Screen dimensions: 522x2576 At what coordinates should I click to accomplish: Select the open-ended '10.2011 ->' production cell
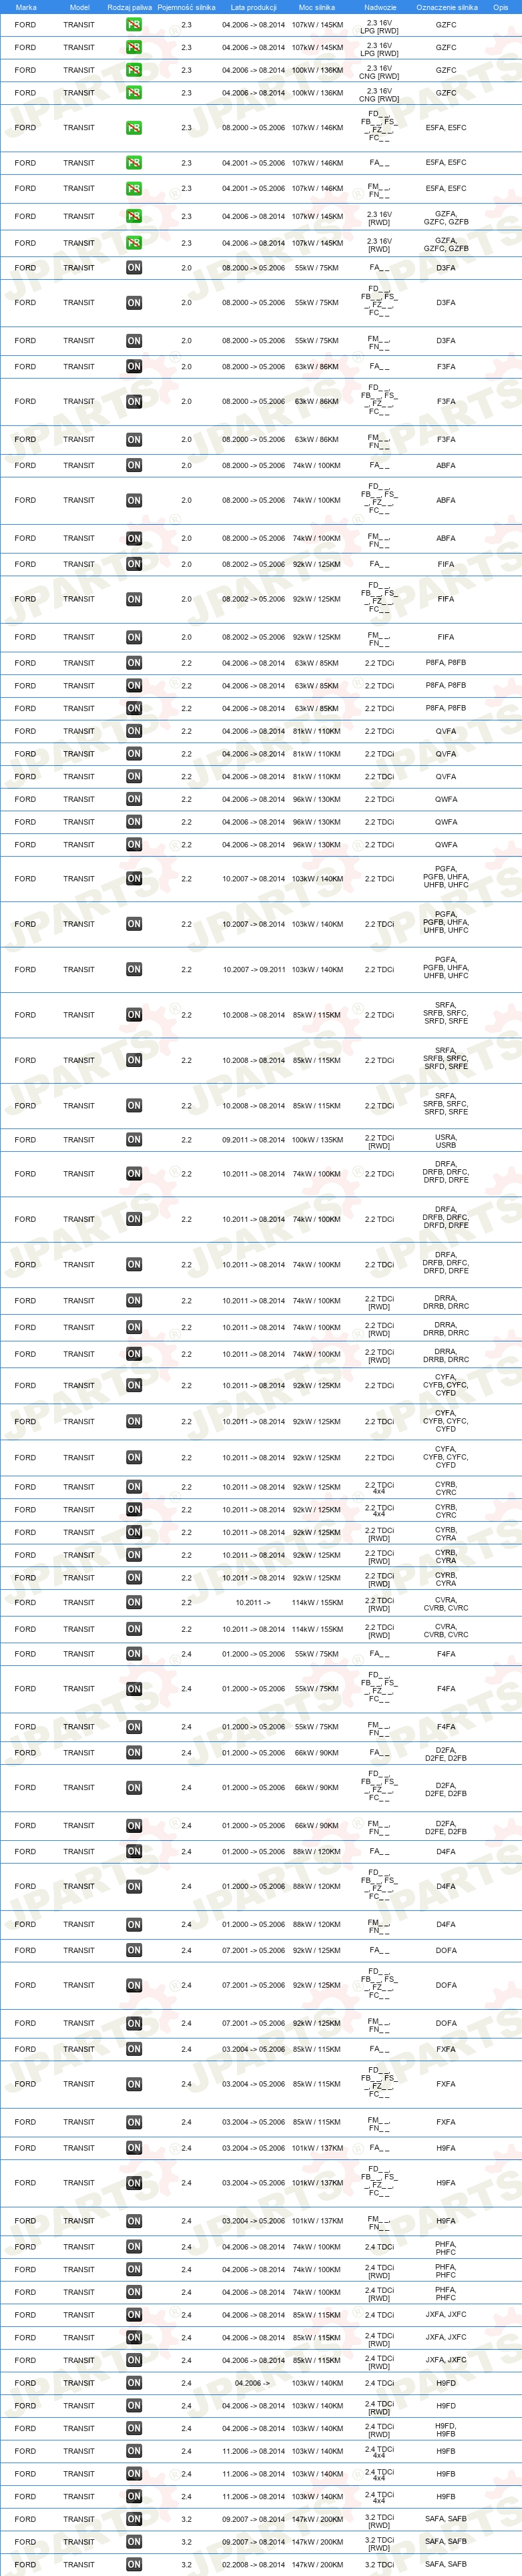[x=253, y=1603]
